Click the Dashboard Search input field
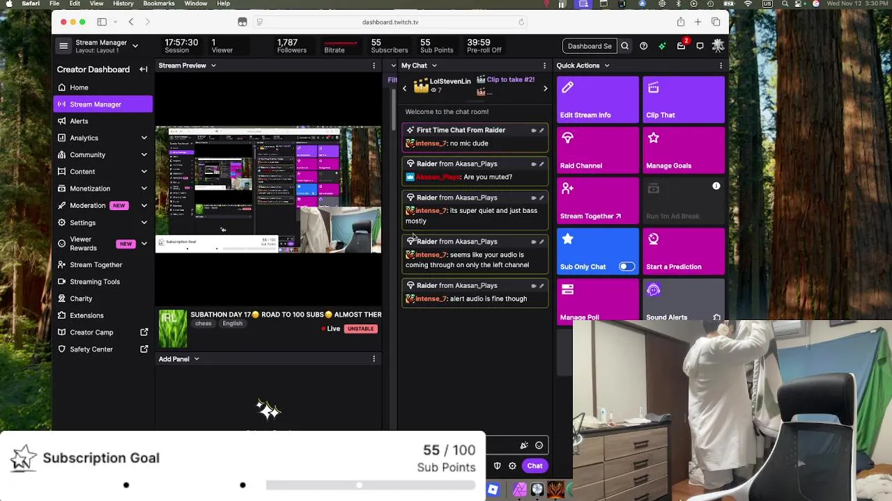This screenshot has width=892, height=501. tap(590, 46)
